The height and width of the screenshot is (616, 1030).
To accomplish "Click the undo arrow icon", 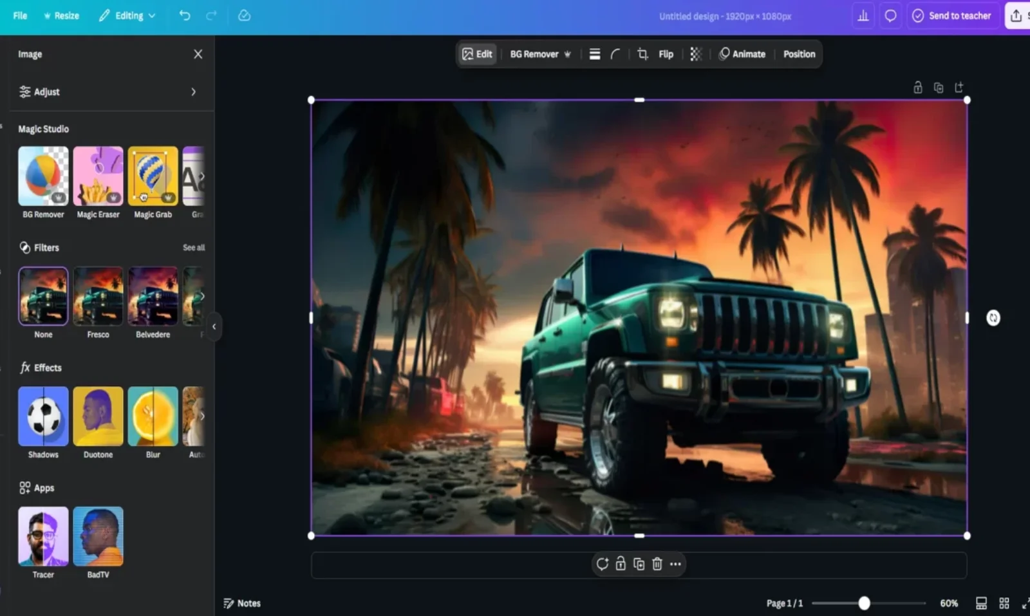I will [x=185, y=15].
